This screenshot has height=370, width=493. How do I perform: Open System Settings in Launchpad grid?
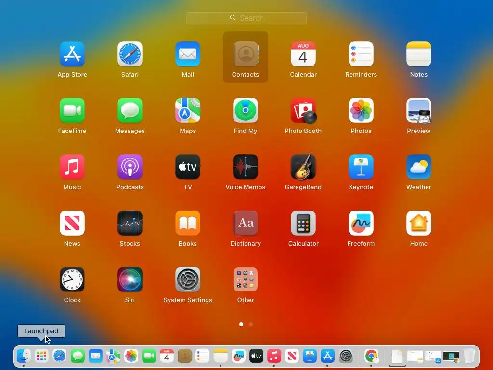(x=188, y=279)
